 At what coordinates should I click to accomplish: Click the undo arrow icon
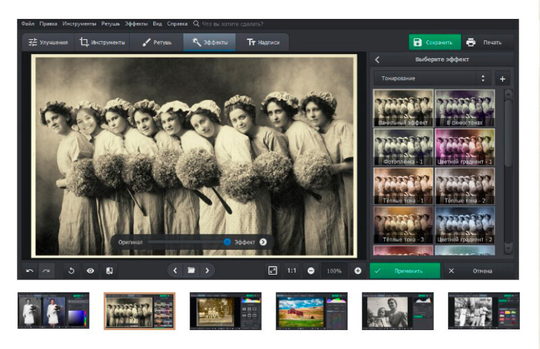(29, 271)
